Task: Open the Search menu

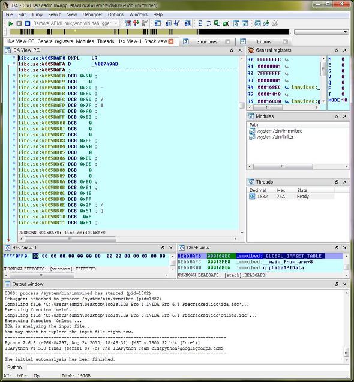Action: (55, 14)
